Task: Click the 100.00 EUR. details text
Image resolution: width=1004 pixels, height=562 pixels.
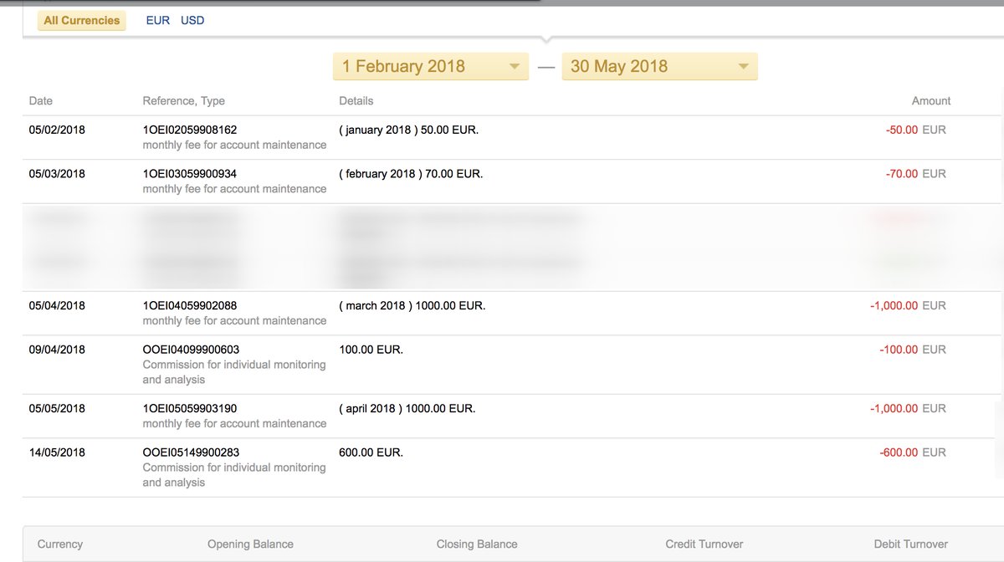Action: tap(371, 350)
